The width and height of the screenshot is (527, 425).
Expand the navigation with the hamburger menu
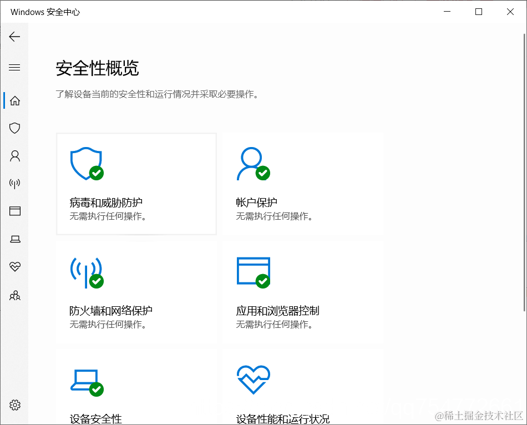click(x=15, y=67)
